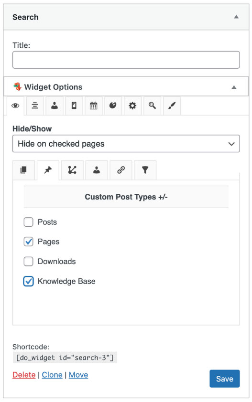Collapse the Widget Options section arrow
The width and height of the screenshot is (252, 402).
coord(234,87)
